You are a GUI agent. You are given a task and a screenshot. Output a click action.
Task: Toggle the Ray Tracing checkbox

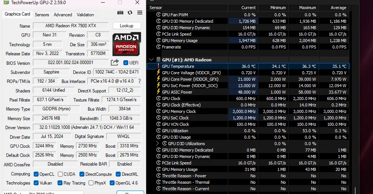[x=60, y=183]
